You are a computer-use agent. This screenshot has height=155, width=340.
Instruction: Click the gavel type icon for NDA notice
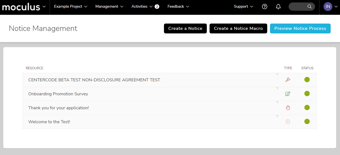tap(288, 80)
